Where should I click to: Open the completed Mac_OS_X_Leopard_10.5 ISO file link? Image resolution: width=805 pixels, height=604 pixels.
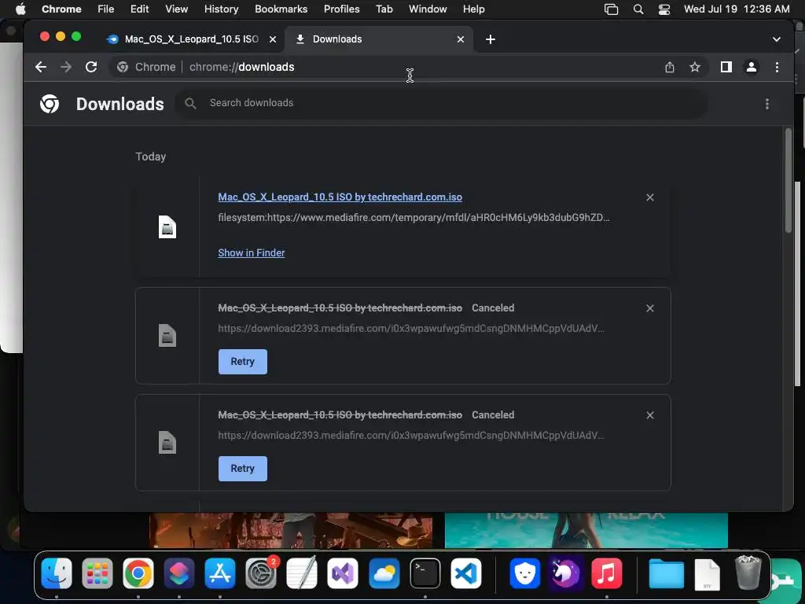340,197
